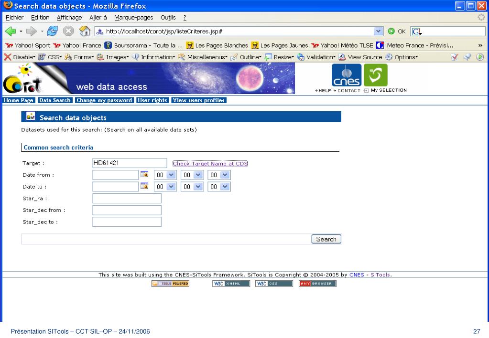The height and width of the screenshot is (338, 489).
Task: Click the Date from text field
Action: [115, 175]
